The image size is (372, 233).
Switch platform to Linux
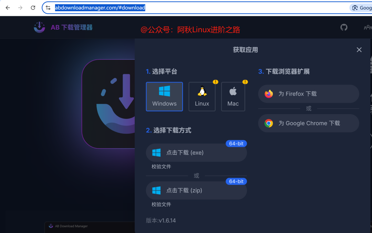coord(202,96)
